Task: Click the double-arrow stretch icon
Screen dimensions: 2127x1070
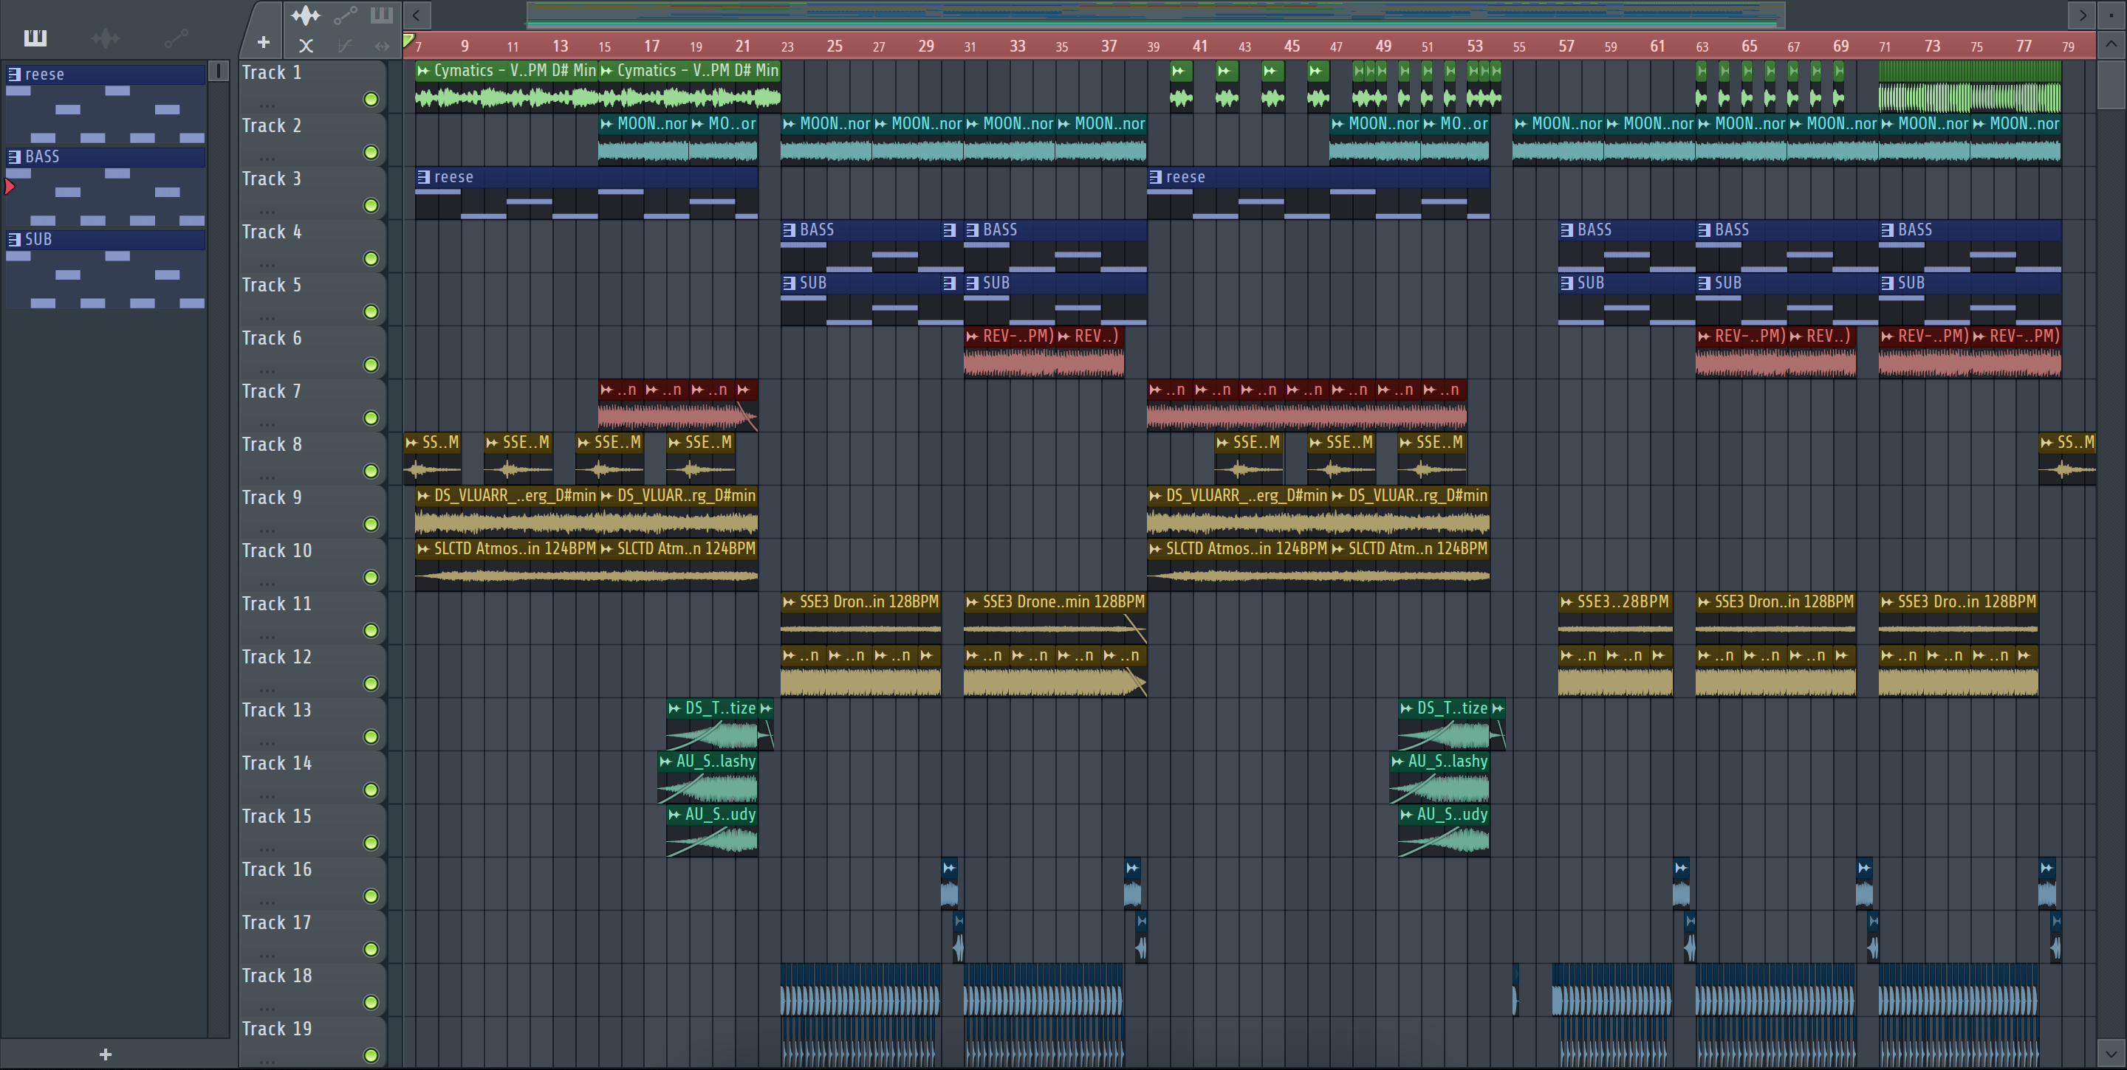Action: (x=382, y=46)
